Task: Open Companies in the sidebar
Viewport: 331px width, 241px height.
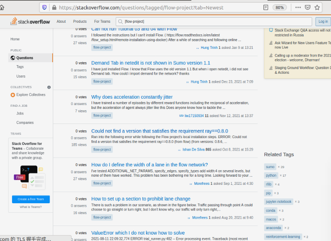Action: (x=25, y=123)
